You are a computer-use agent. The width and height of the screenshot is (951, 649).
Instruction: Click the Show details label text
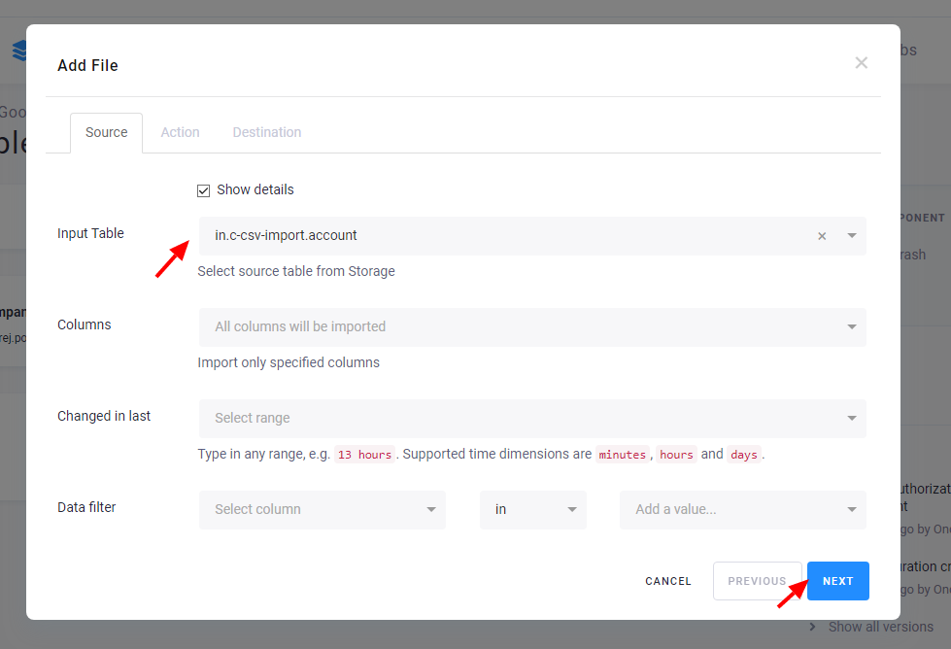[x=255, y=189]
